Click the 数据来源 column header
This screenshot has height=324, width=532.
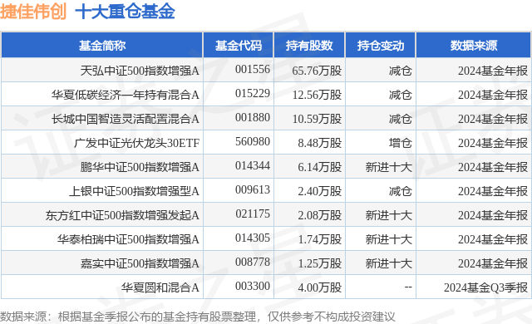point(474,45)
